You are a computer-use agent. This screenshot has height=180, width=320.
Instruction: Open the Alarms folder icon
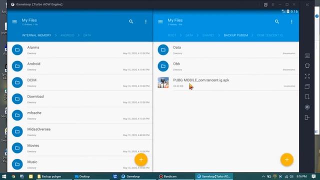tap(17, 50)
